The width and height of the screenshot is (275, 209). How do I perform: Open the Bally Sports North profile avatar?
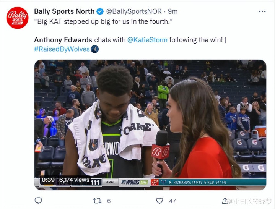[x=17, y=18]
